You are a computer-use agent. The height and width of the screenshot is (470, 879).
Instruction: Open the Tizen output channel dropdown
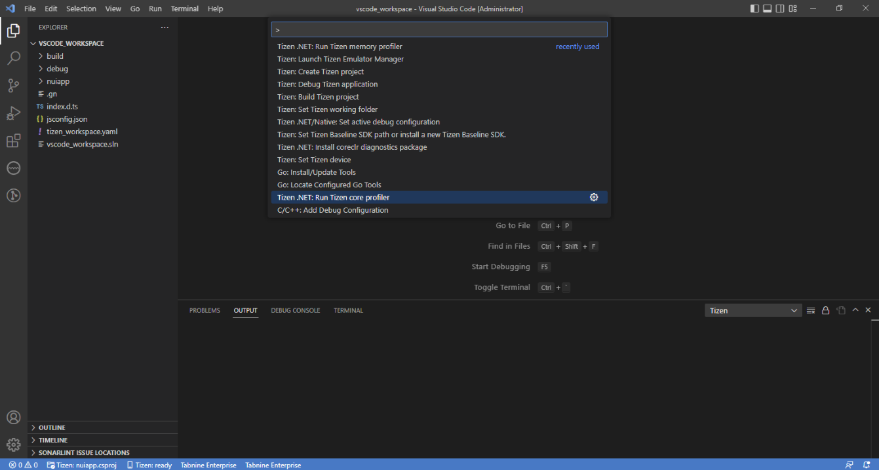pos(752,310)
